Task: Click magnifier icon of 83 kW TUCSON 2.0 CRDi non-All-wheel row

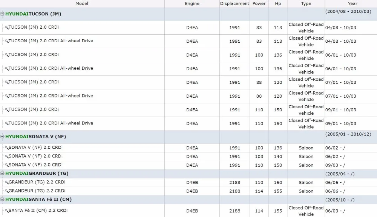Action: (7, 28)
